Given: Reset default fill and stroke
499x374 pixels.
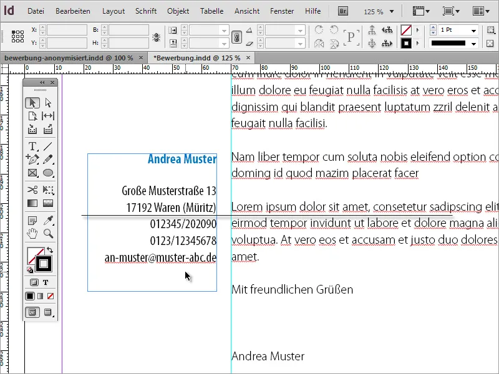Looking at the screenshot, I should (30, 270).
